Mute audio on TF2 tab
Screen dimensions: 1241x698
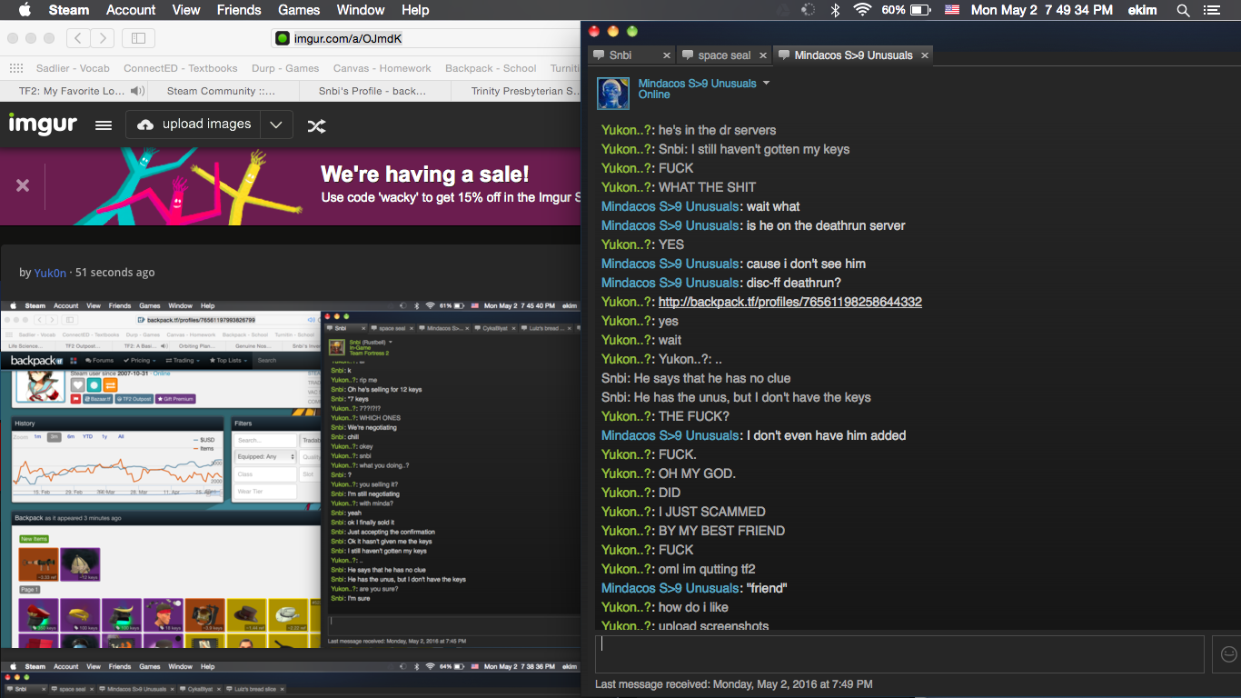[137, 91]
